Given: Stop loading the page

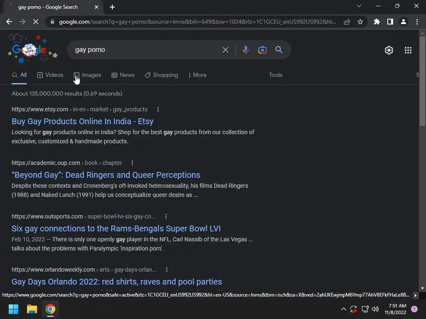Looking at the screenshot, I should [x=36, y=22].
